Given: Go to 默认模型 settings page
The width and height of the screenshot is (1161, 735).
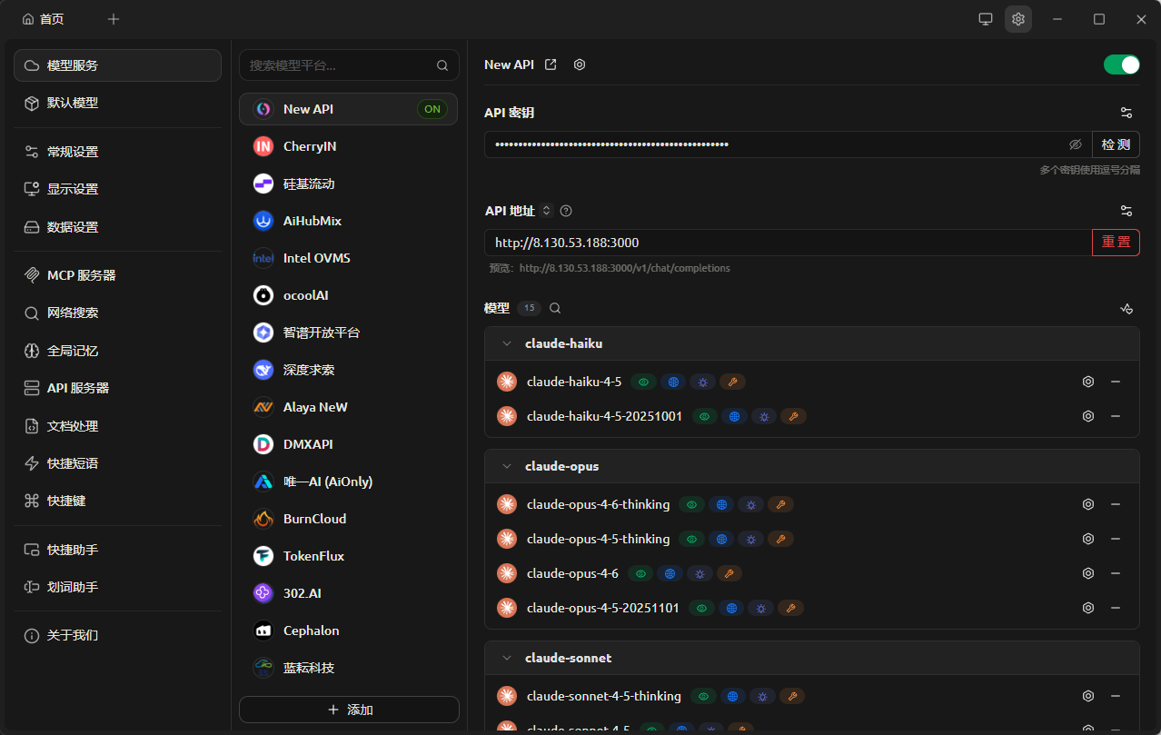Looking at the screenshot, I should [73, 103].
